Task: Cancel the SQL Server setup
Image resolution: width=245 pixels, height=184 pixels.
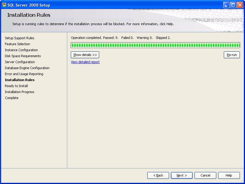Action: pos(205,175)
